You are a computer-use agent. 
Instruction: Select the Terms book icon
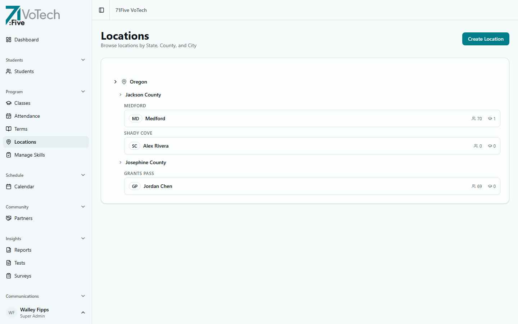[x=8, y=129]
